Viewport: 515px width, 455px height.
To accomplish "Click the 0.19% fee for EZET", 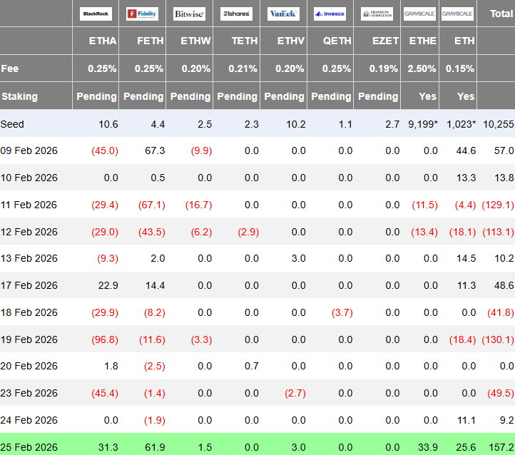I will pos(384,68).
